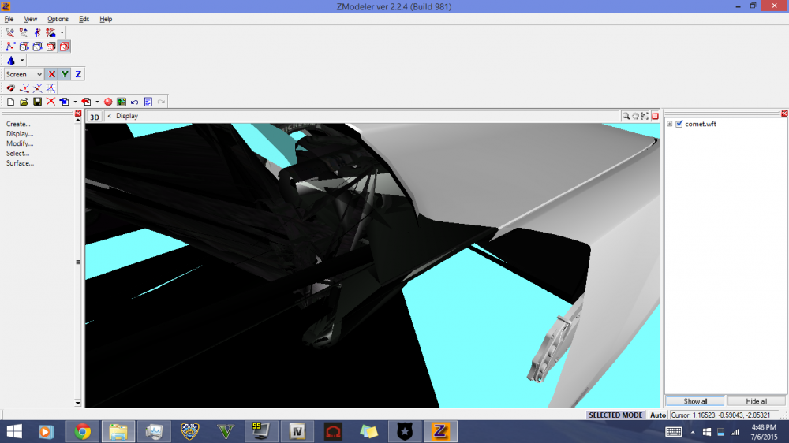Open a file with the folder icon

coord(24,102)
